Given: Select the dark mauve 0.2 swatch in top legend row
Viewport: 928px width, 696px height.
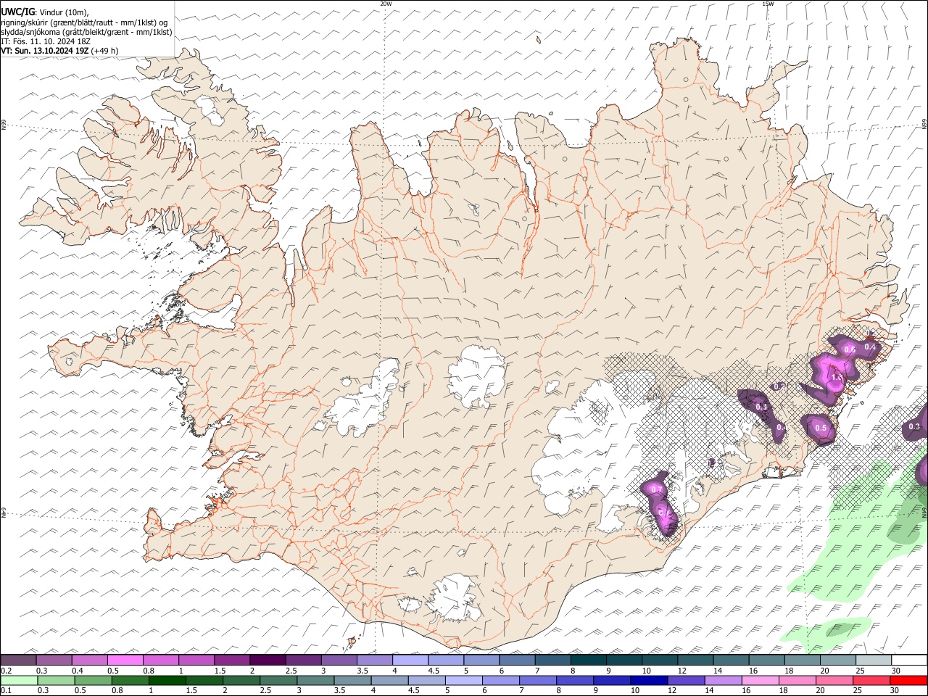Looking at the screenshot, I should [18, 660].
